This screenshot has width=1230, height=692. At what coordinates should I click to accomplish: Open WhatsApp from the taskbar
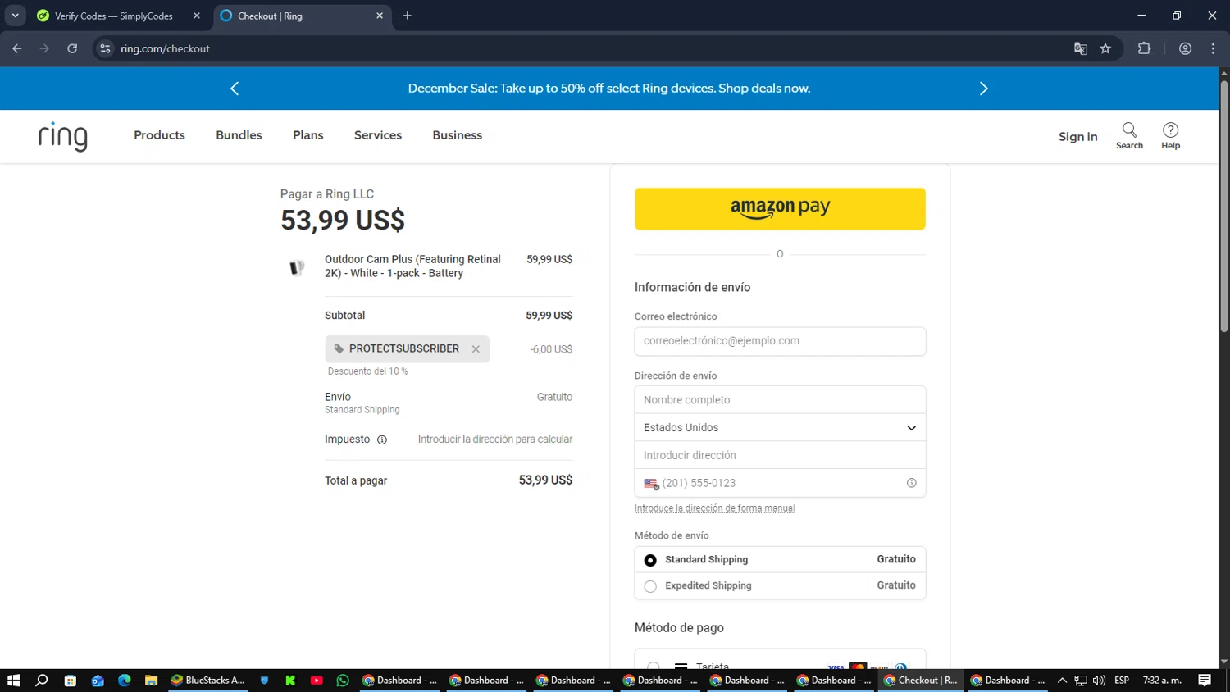(343, 681)
